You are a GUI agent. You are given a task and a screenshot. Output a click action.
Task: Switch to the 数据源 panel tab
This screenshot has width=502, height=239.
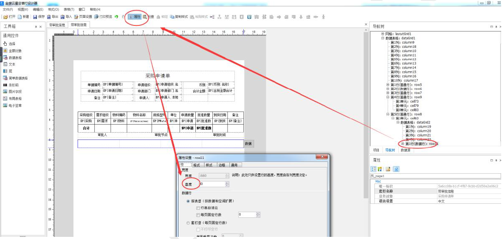tap(405, 150)
